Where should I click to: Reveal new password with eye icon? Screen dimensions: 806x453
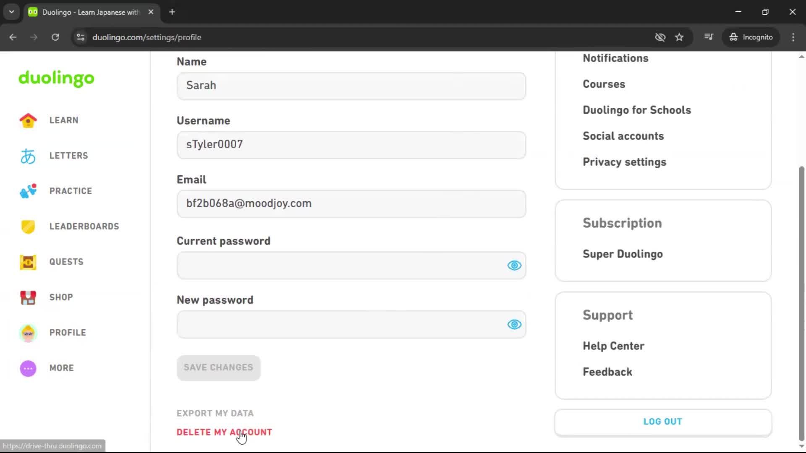point(514,325)
